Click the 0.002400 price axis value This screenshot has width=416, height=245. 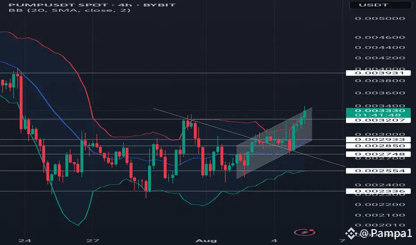[x=380, y=185]
